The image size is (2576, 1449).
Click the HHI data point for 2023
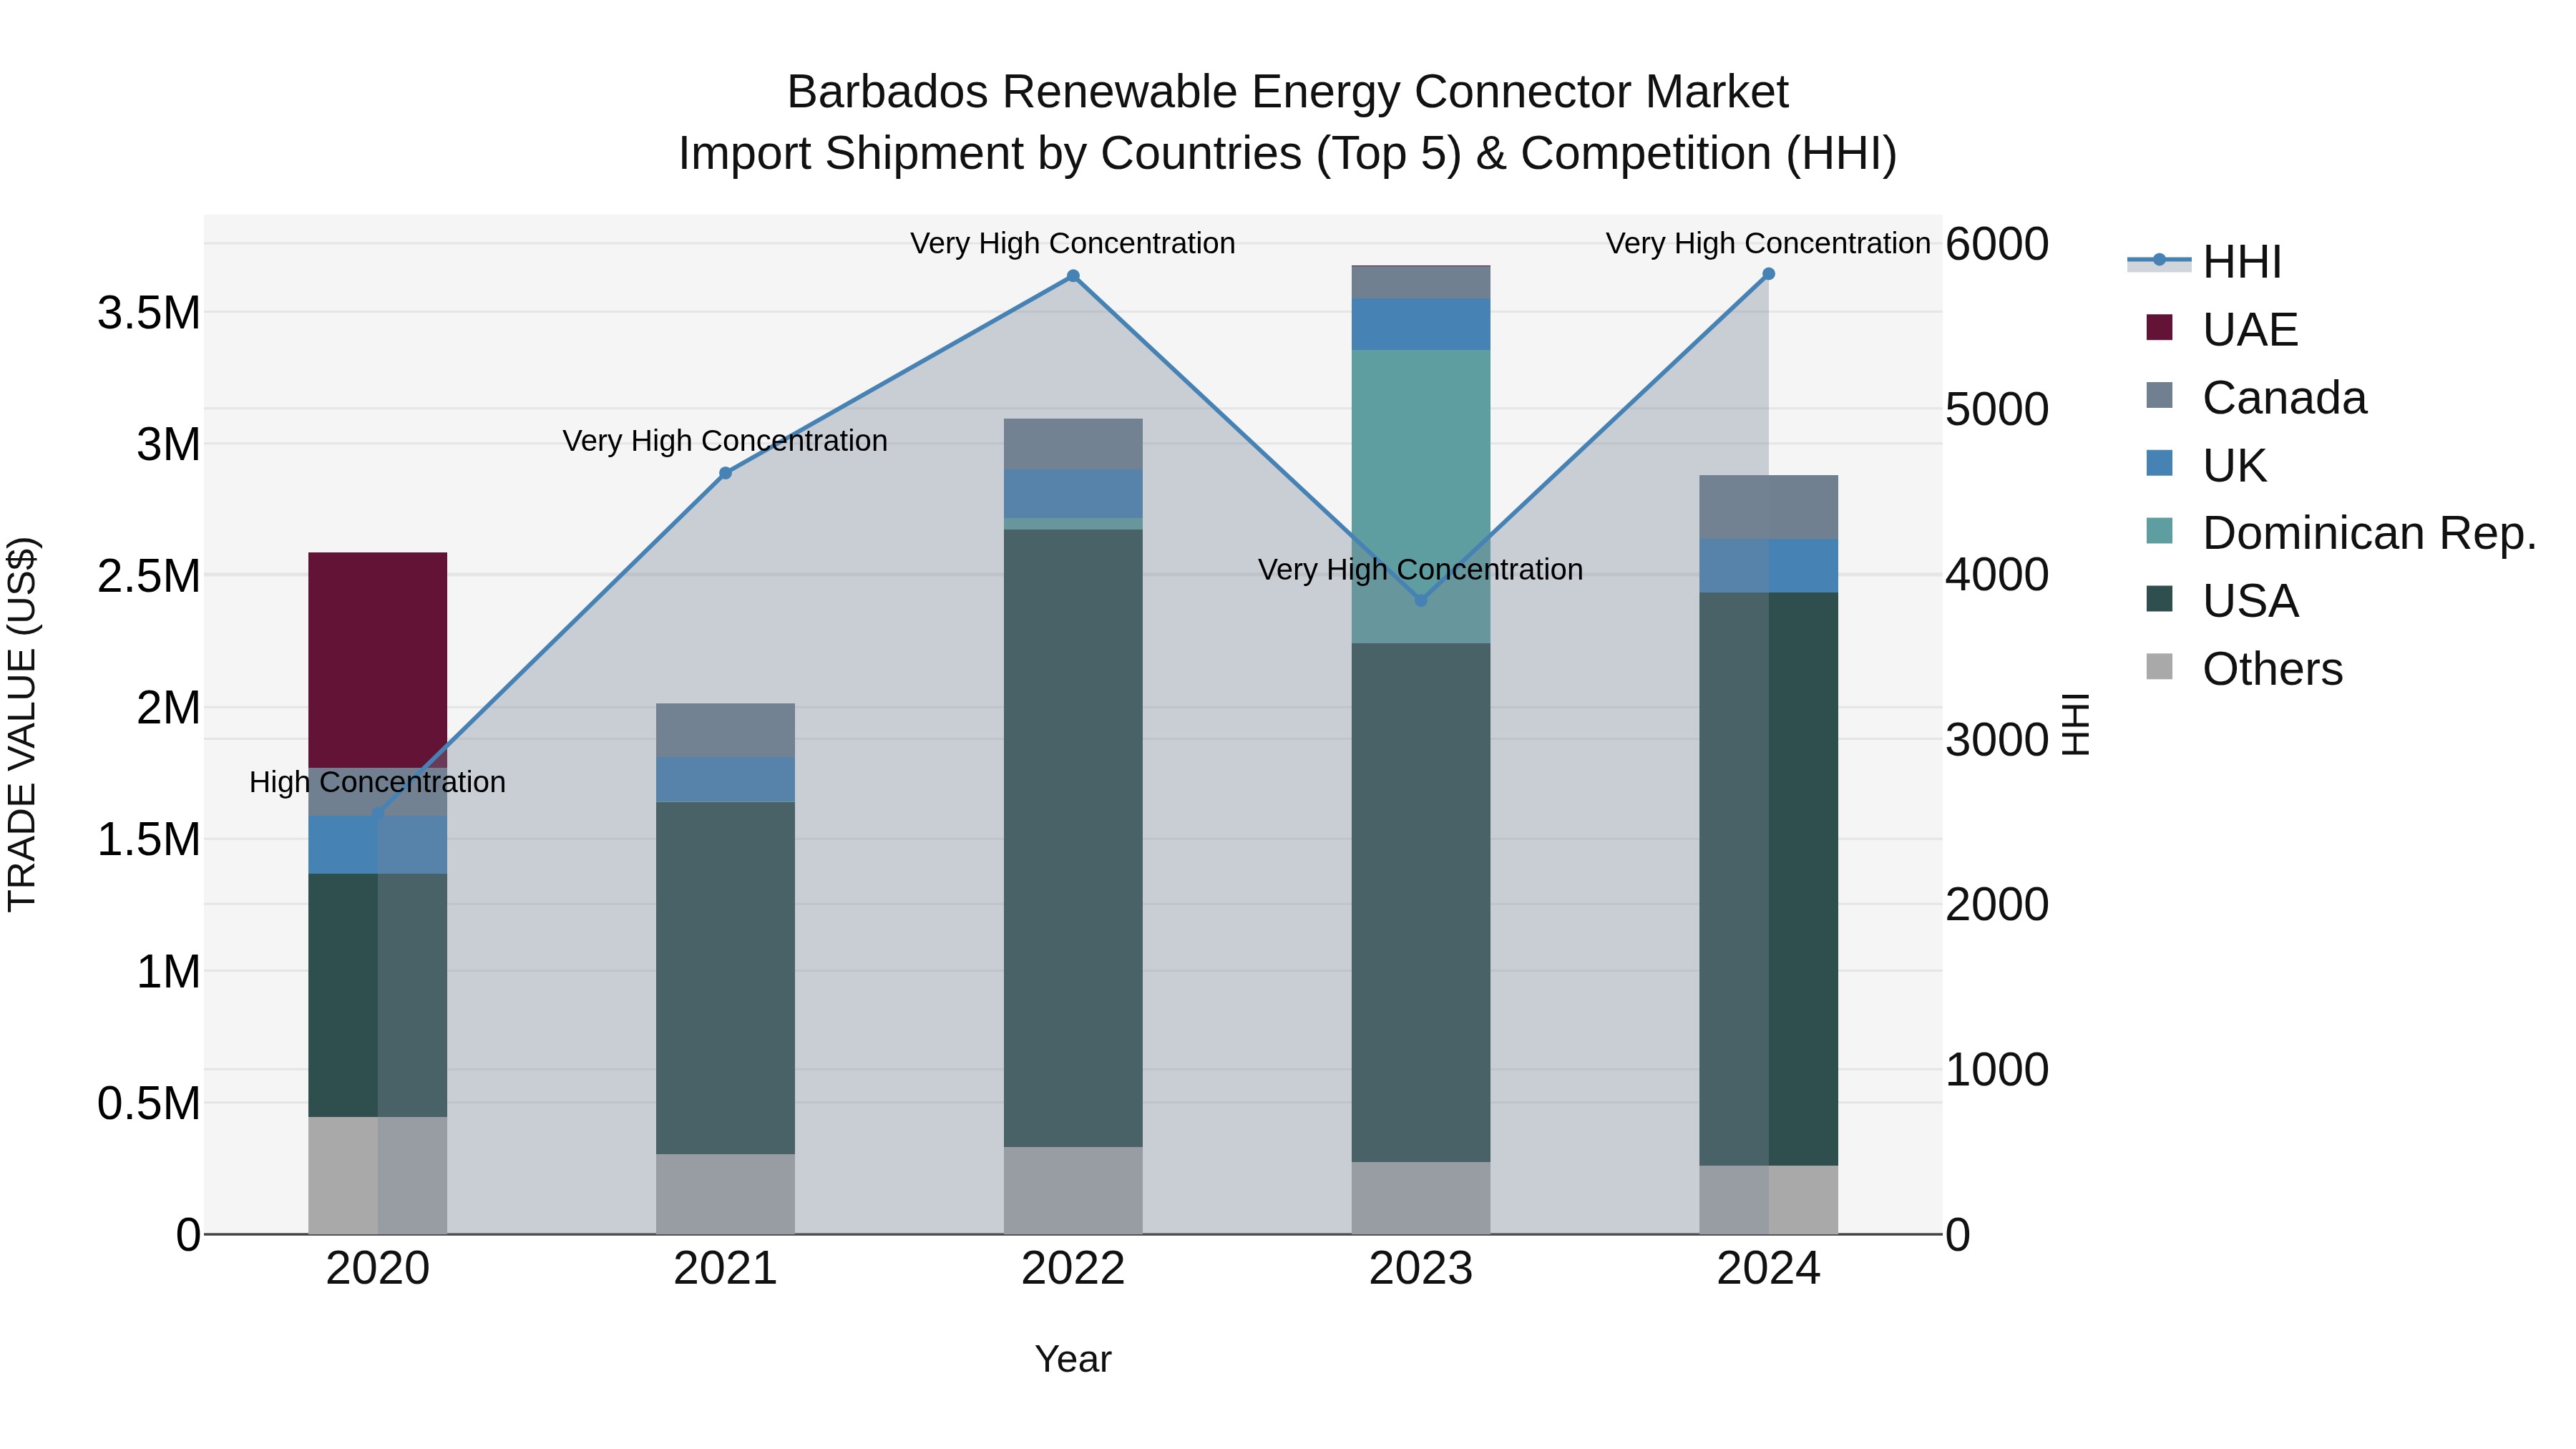(1421, 600)
